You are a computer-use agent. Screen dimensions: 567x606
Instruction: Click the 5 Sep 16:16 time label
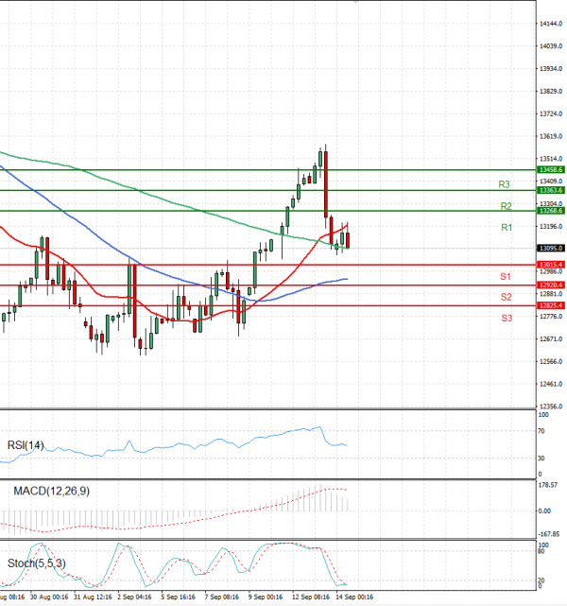coord(178,597)
